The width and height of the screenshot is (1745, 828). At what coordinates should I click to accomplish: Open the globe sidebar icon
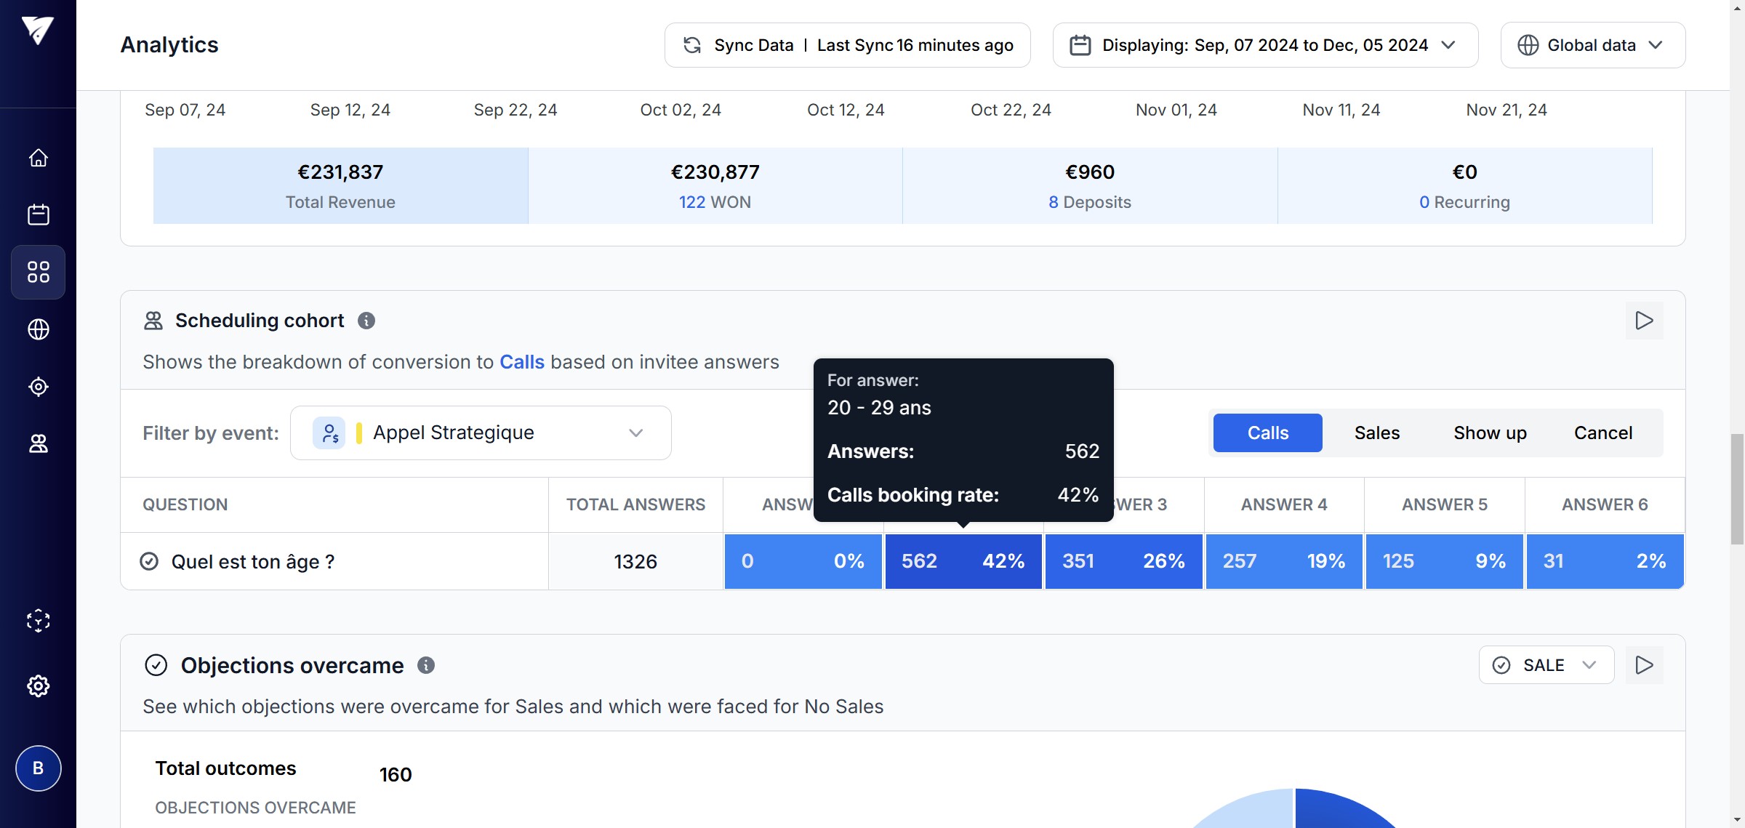coord(38,329)
